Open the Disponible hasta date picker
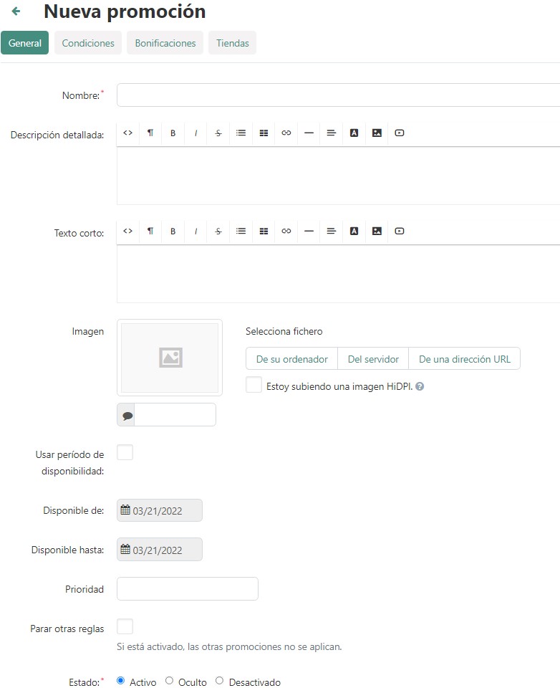Screen dimensions: 560x688 click(x=160, y=550)
